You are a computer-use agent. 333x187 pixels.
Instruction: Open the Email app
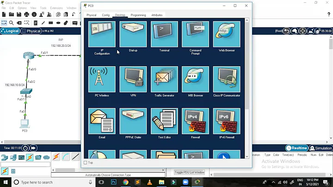(102, 121)
